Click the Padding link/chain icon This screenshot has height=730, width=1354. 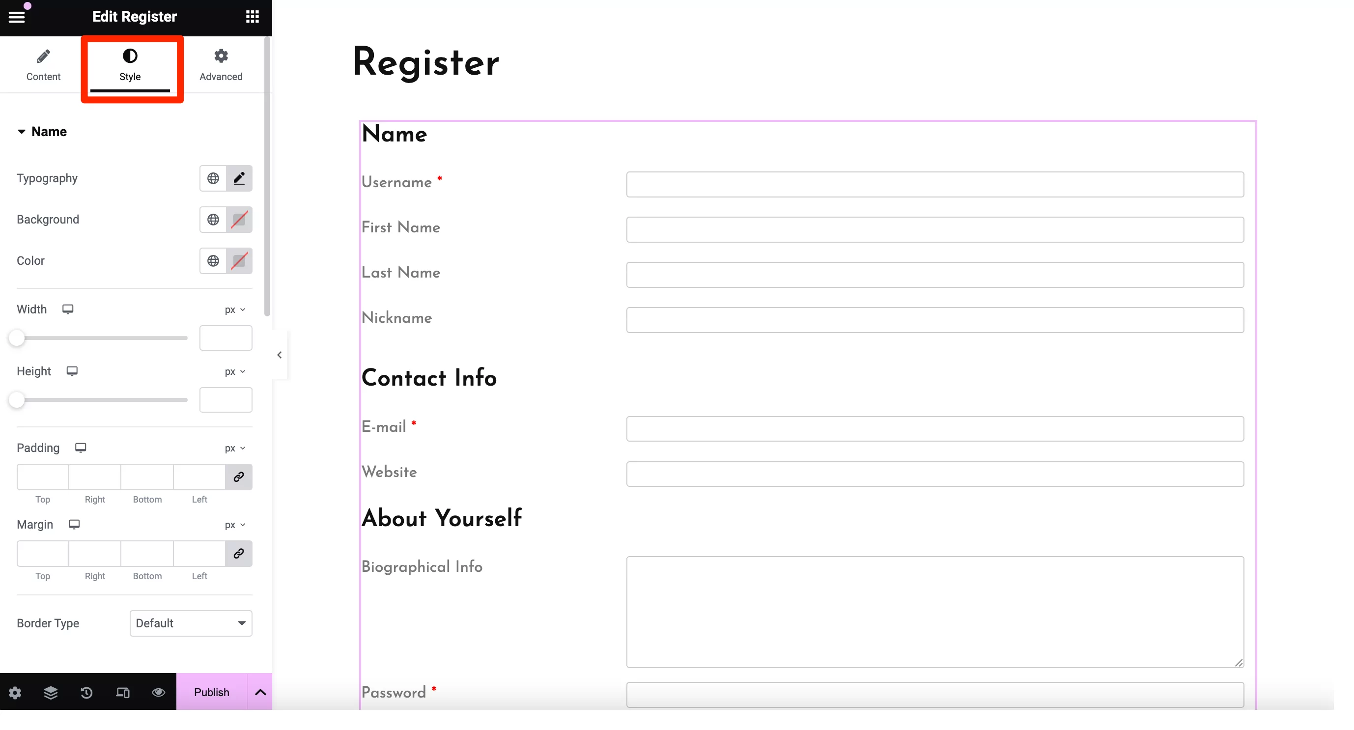click(238, 477)
